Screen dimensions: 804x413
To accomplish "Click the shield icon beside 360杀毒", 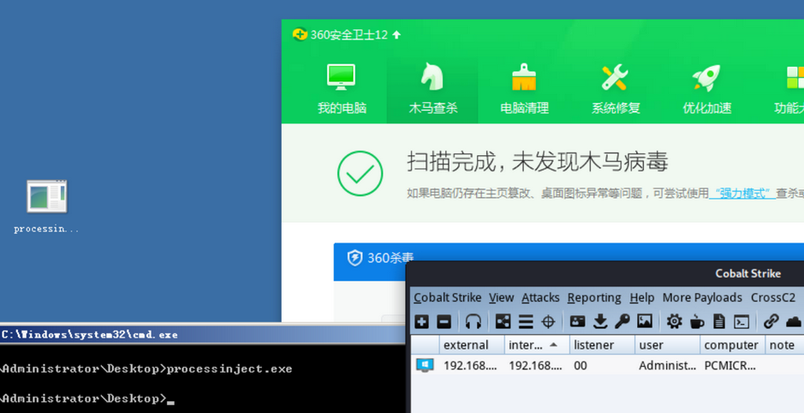I will [354, 258].
